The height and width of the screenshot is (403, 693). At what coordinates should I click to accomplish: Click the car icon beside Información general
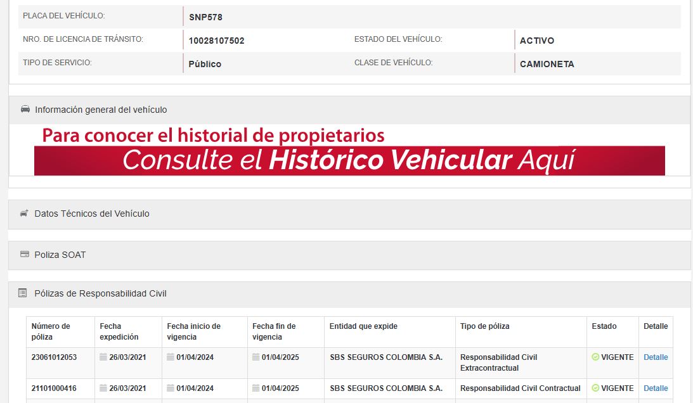pyautogui.click(x=25, y=110)
